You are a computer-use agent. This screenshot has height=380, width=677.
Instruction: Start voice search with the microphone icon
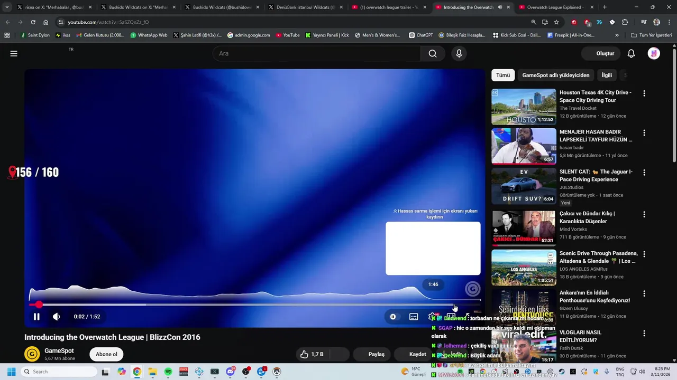pyautogui.click(x=459, y=53)
